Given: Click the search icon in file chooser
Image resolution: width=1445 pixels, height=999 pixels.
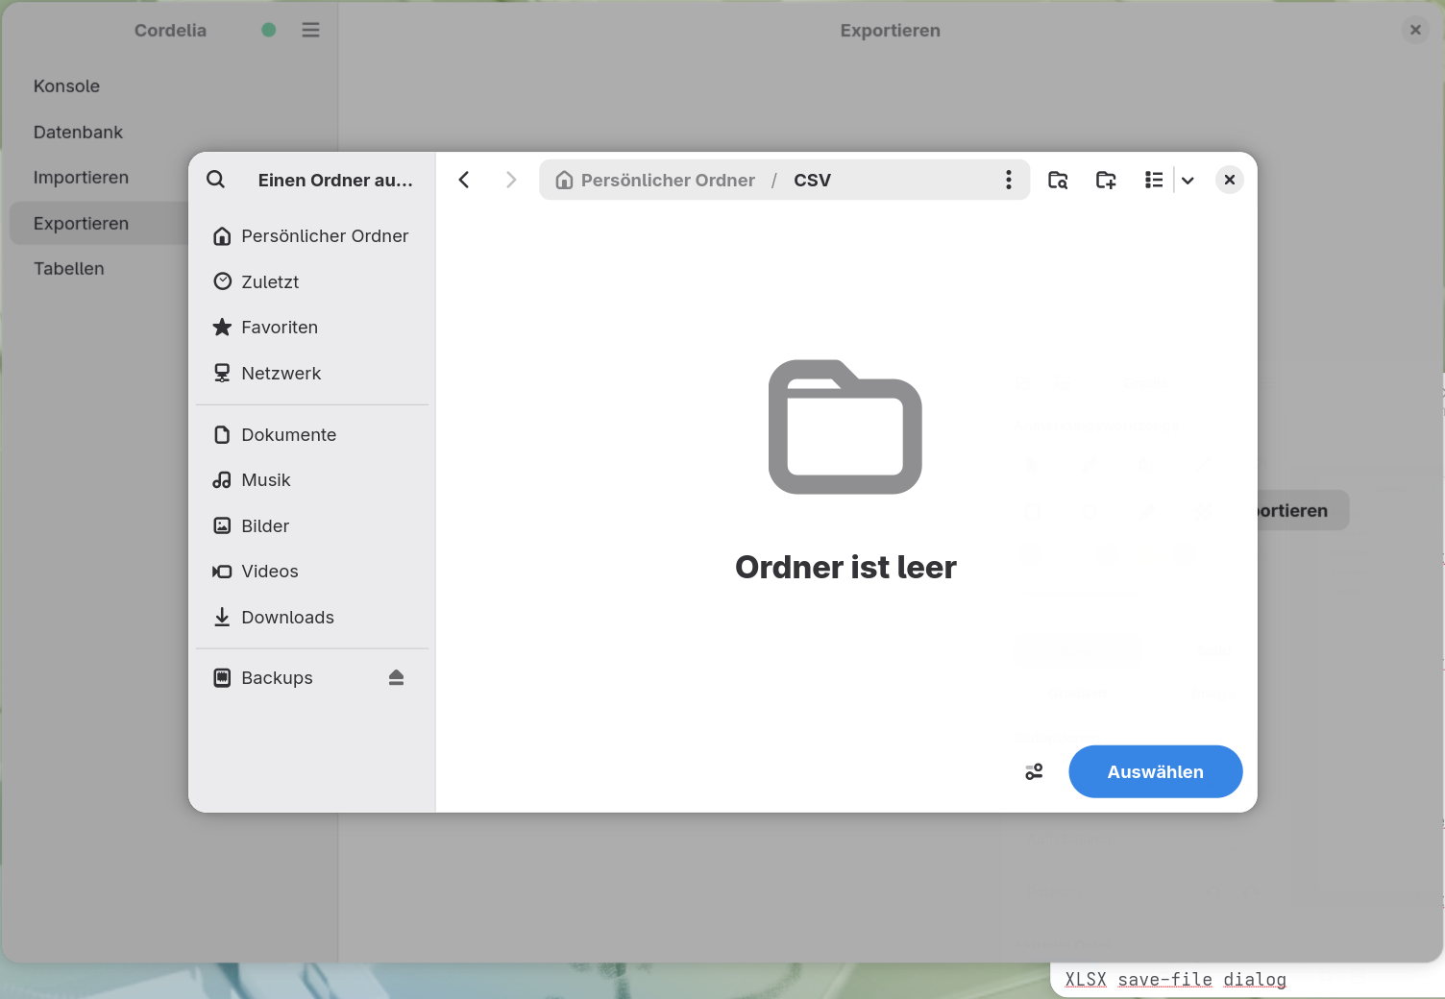Looking at the screenshot, I should click(216, 180).
